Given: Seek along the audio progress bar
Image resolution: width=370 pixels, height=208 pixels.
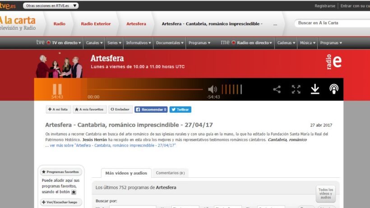Looking at the screenshot, I should tap(145, 89).
